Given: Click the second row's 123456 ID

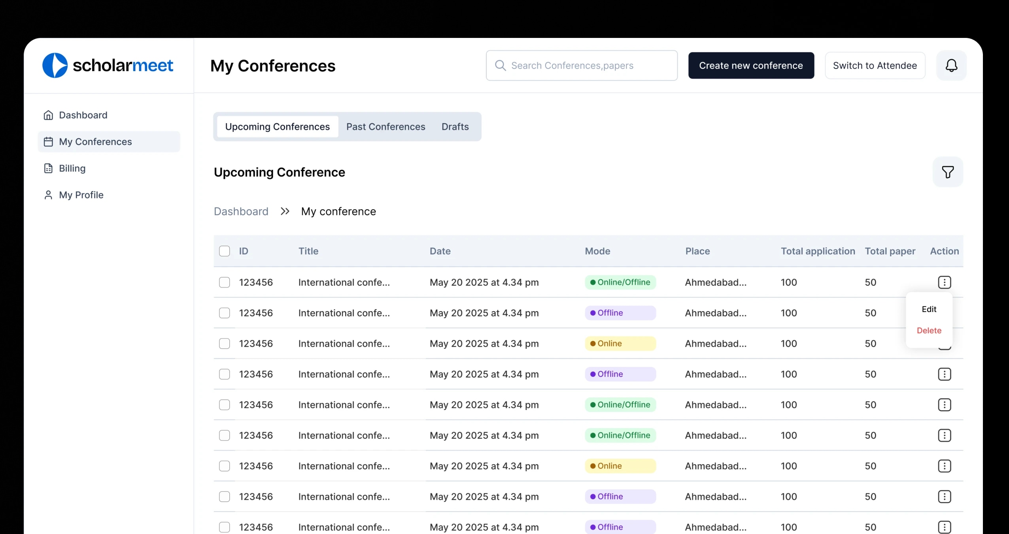Looking at the screenshot, I should pos(256,313).
